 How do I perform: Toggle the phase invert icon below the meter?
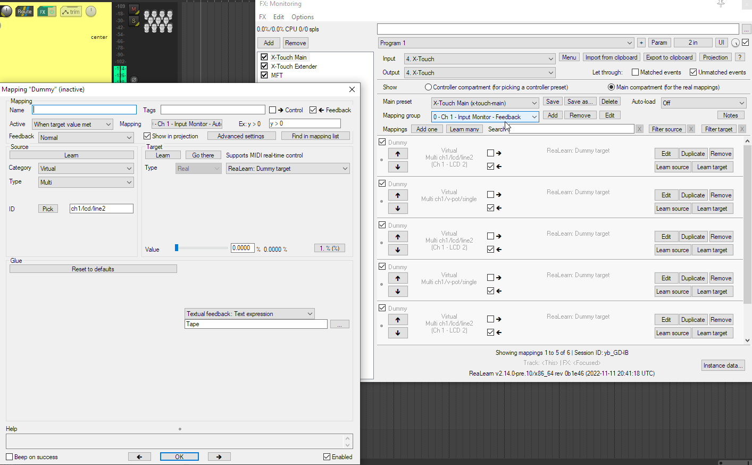click(x=134, y=79)
